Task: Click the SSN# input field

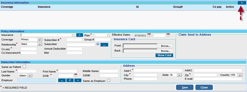Action: pyautogui.click(x=109, y=75)
